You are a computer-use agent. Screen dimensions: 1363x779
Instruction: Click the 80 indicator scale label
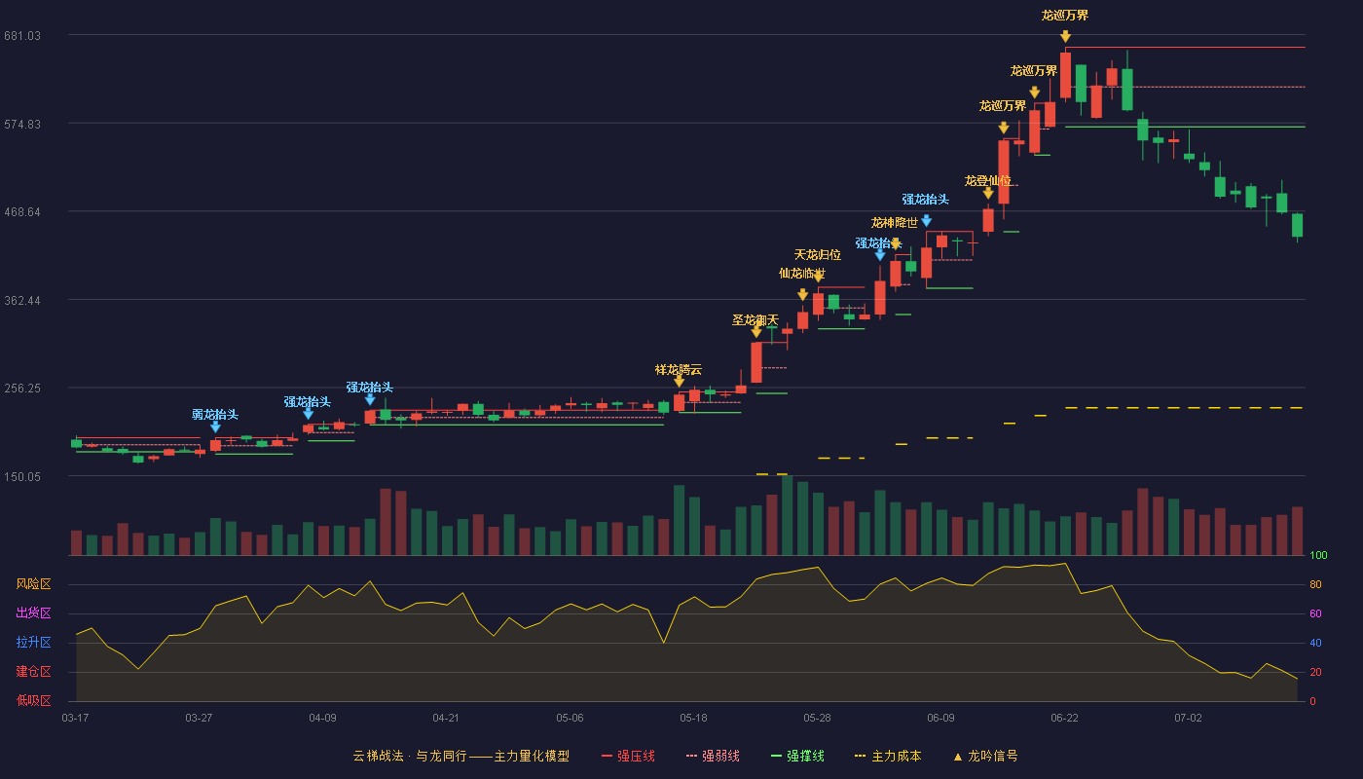coord(1315,585)
